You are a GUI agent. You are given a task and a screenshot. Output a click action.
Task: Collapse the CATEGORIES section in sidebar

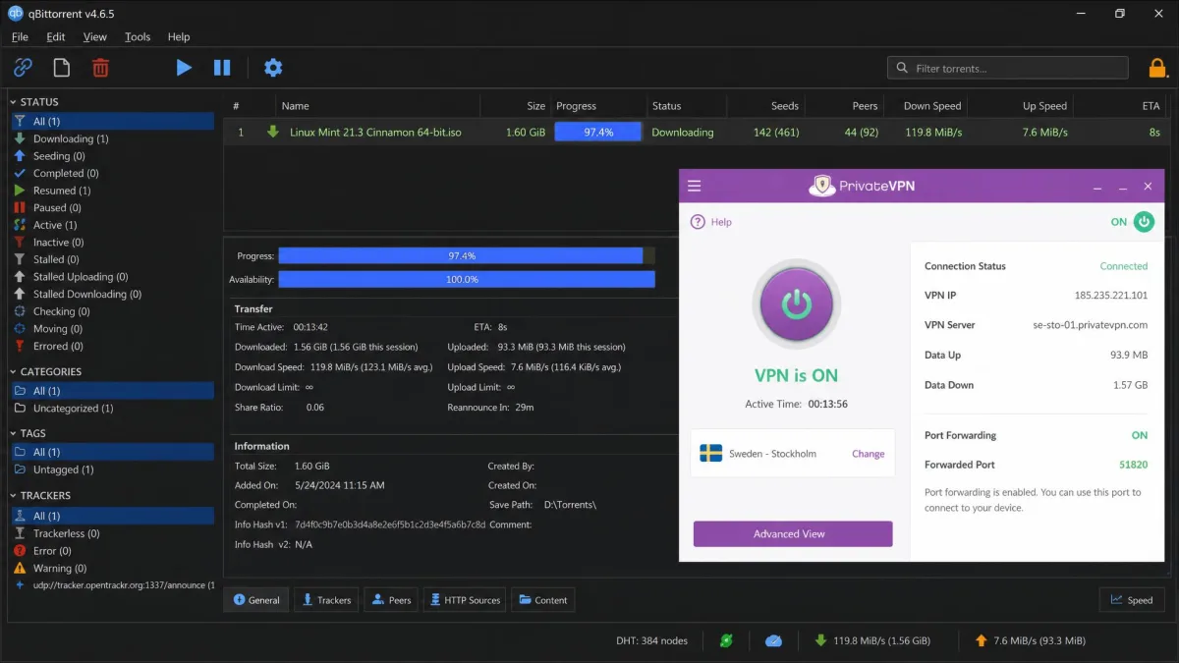14,372
